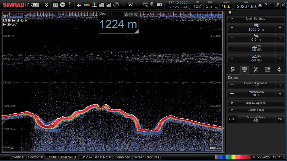Image resolution: width=287 pixels, height=161 pixels.
Task: Click the colour scale icon in top bar
Action: click(x=87, y=5)
